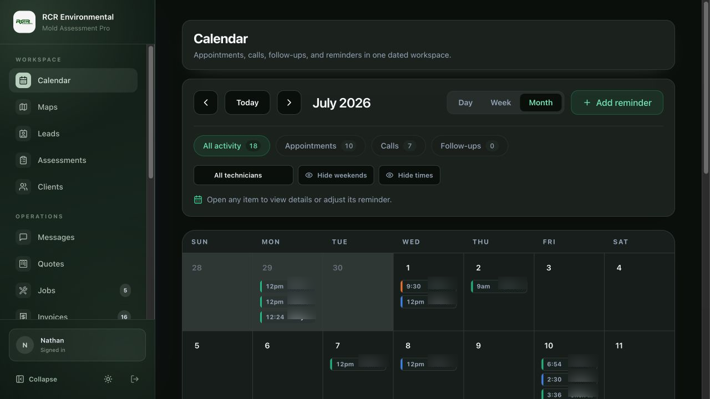Image resolution: width=710 pixels, height=399 pixels.
Task: Open All technicians dropdown
Action: coord(244,175)
